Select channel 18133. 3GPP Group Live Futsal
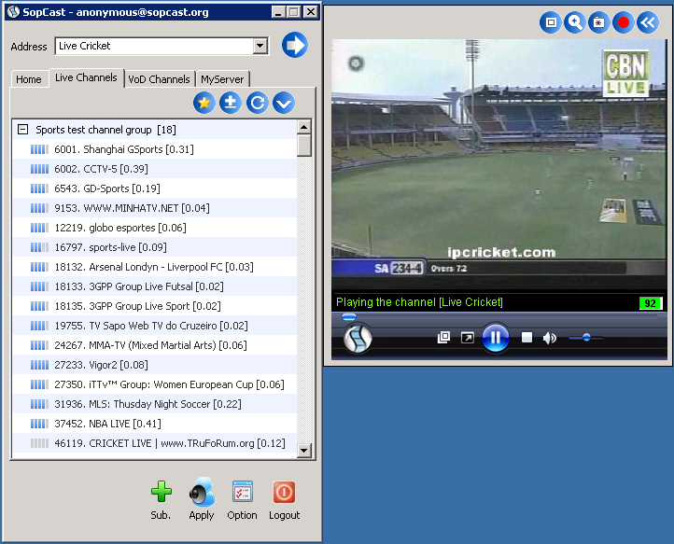The image size is (674, 544). [x=155, y=286]
